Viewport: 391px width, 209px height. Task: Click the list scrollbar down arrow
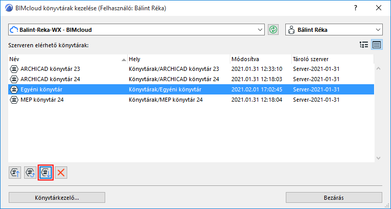[378, 158]
